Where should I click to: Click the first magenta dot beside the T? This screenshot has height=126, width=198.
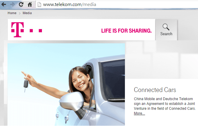(31, 31)
